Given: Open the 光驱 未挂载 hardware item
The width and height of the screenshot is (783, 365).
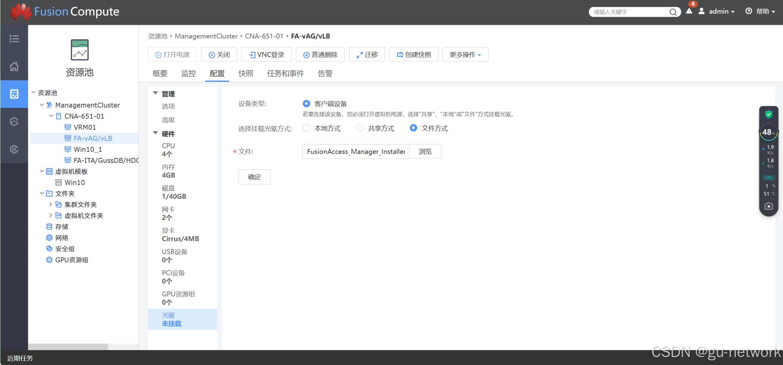Looking at the screenshot, I should click(x=183, y=319).
